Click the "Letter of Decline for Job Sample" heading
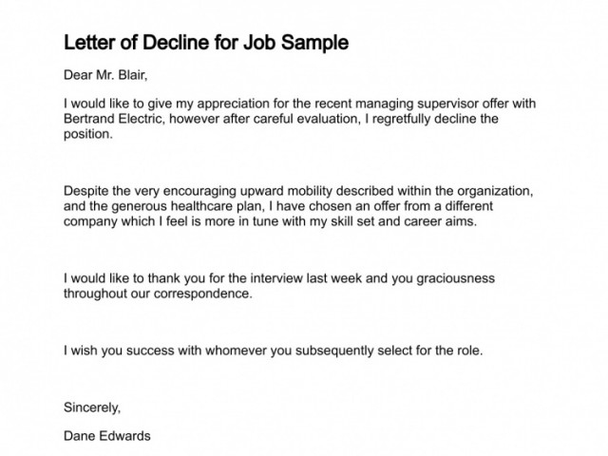Image resolution: width=608 pixels, height=456 pixels. pyautogui.click(x=206, y=43)
